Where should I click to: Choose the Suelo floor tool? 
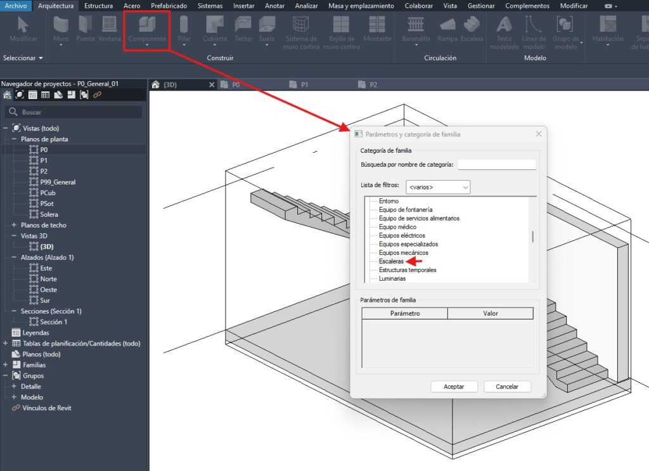pos(267,27)
